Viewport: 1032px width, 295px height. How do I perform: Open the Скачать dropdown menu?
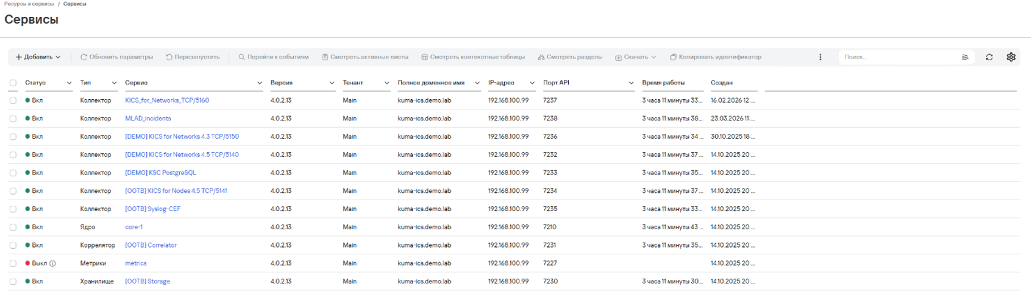tap(636, 57)
